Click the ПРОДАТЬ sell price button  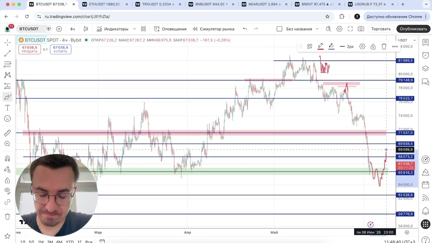point(30,49)
